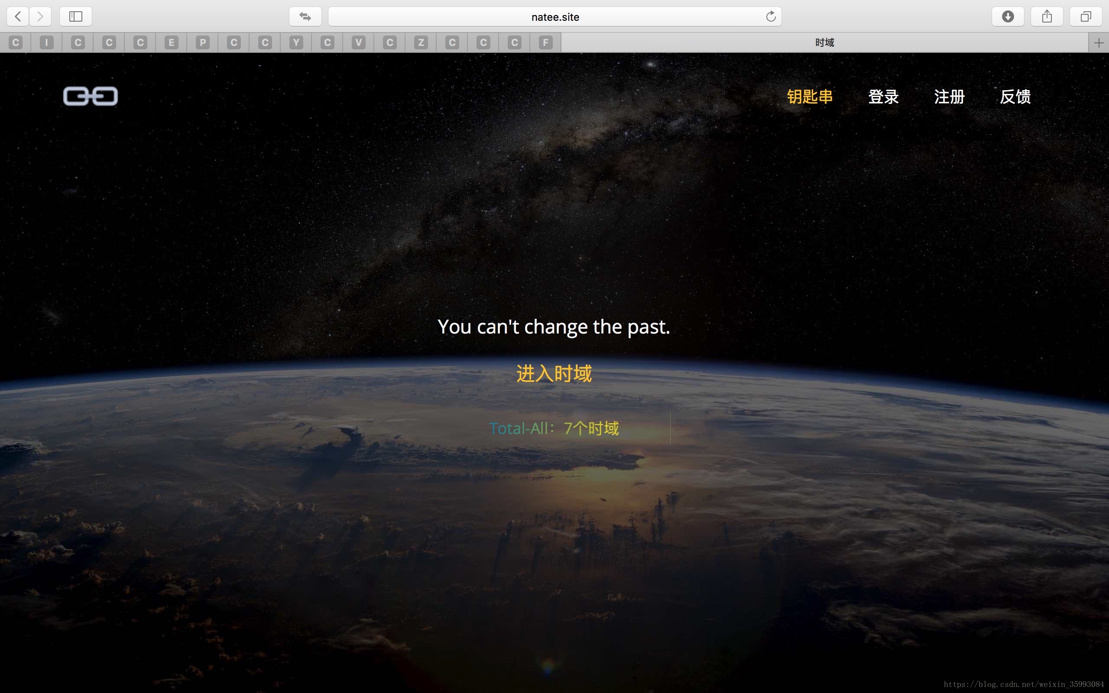Screen dimensions: 1109x693
Task: Switch to the pinned tab labeled P
Action: [x=203, y=42]
